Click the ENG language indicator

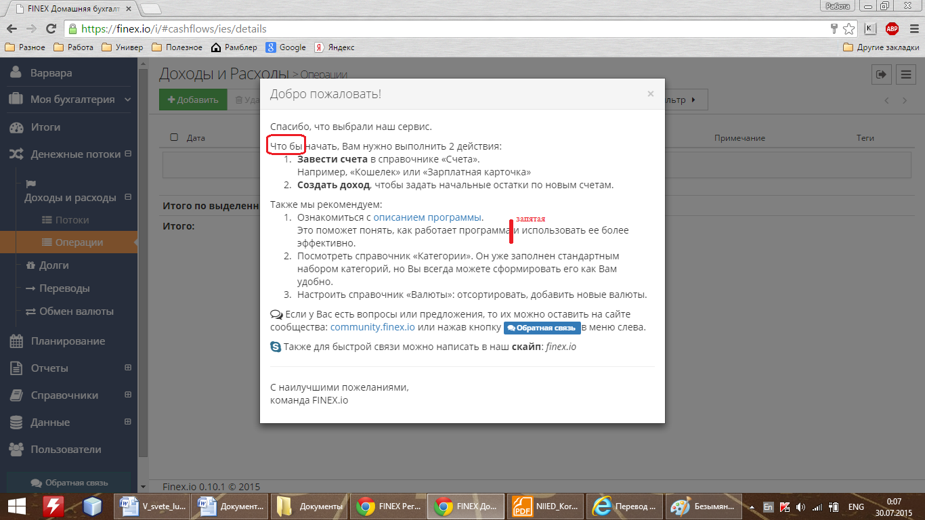point(856,506)
